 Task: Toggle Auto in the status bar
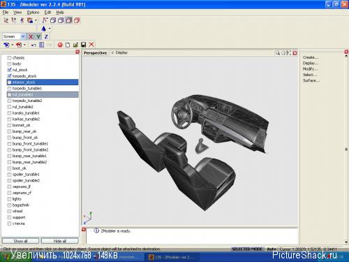(x=272, y=249)
